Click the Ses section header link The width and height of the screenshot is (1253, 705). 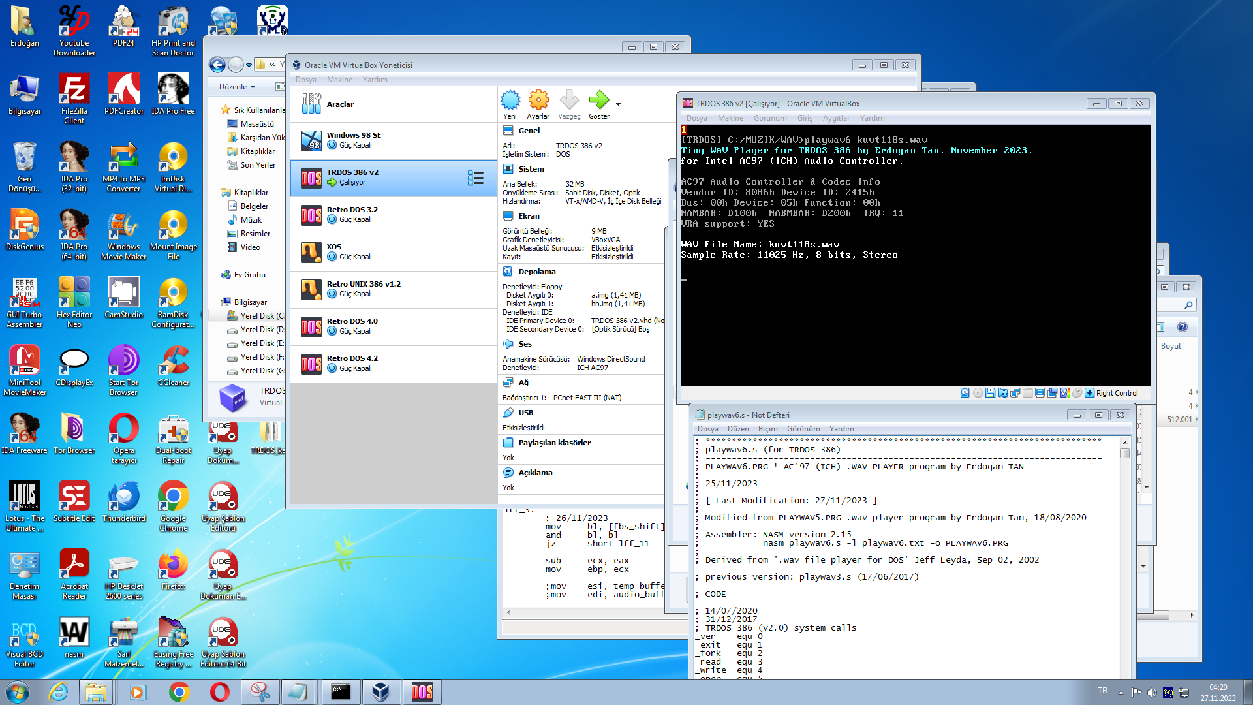point(525,344)
